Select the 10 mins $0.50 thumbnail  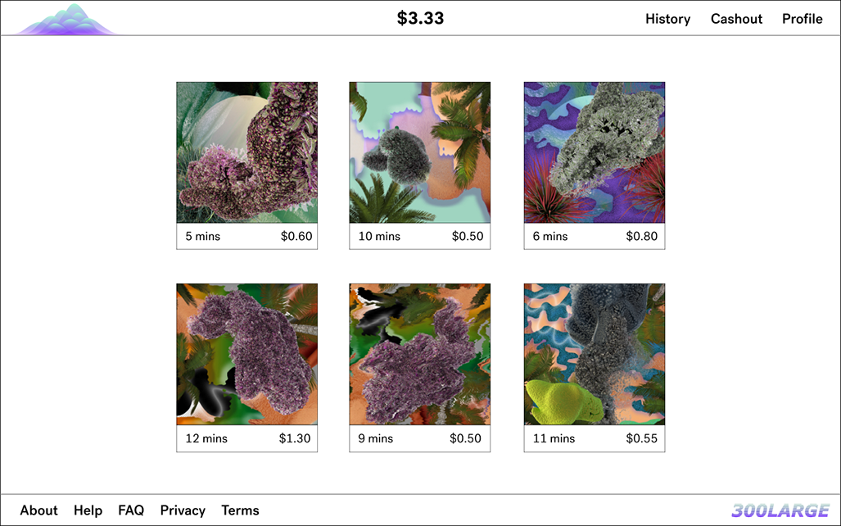[x=419, y=152]
